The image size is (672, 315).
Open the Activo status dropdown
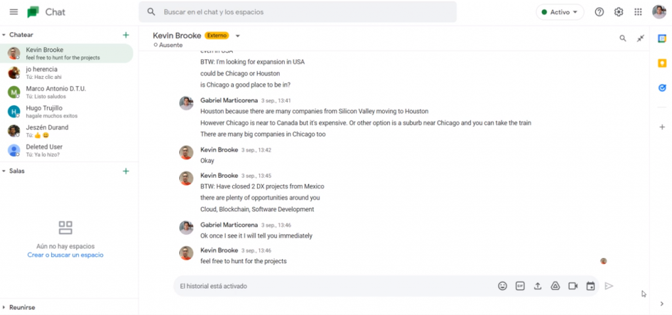click(x=560, y=12)
